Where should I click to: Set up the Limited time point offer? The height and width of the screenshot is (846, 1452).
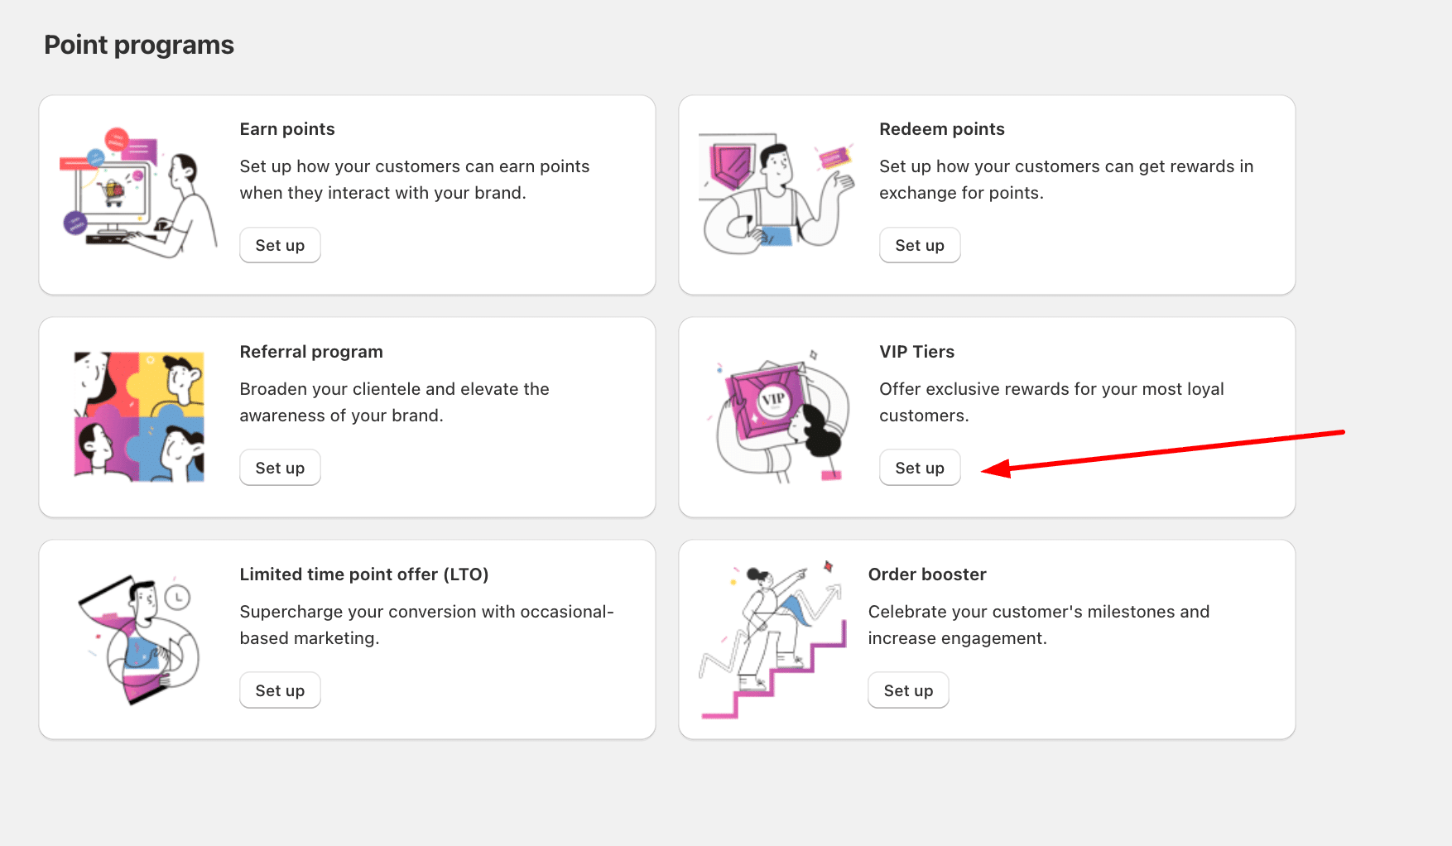pyautogui.click(x=280, y=690)
